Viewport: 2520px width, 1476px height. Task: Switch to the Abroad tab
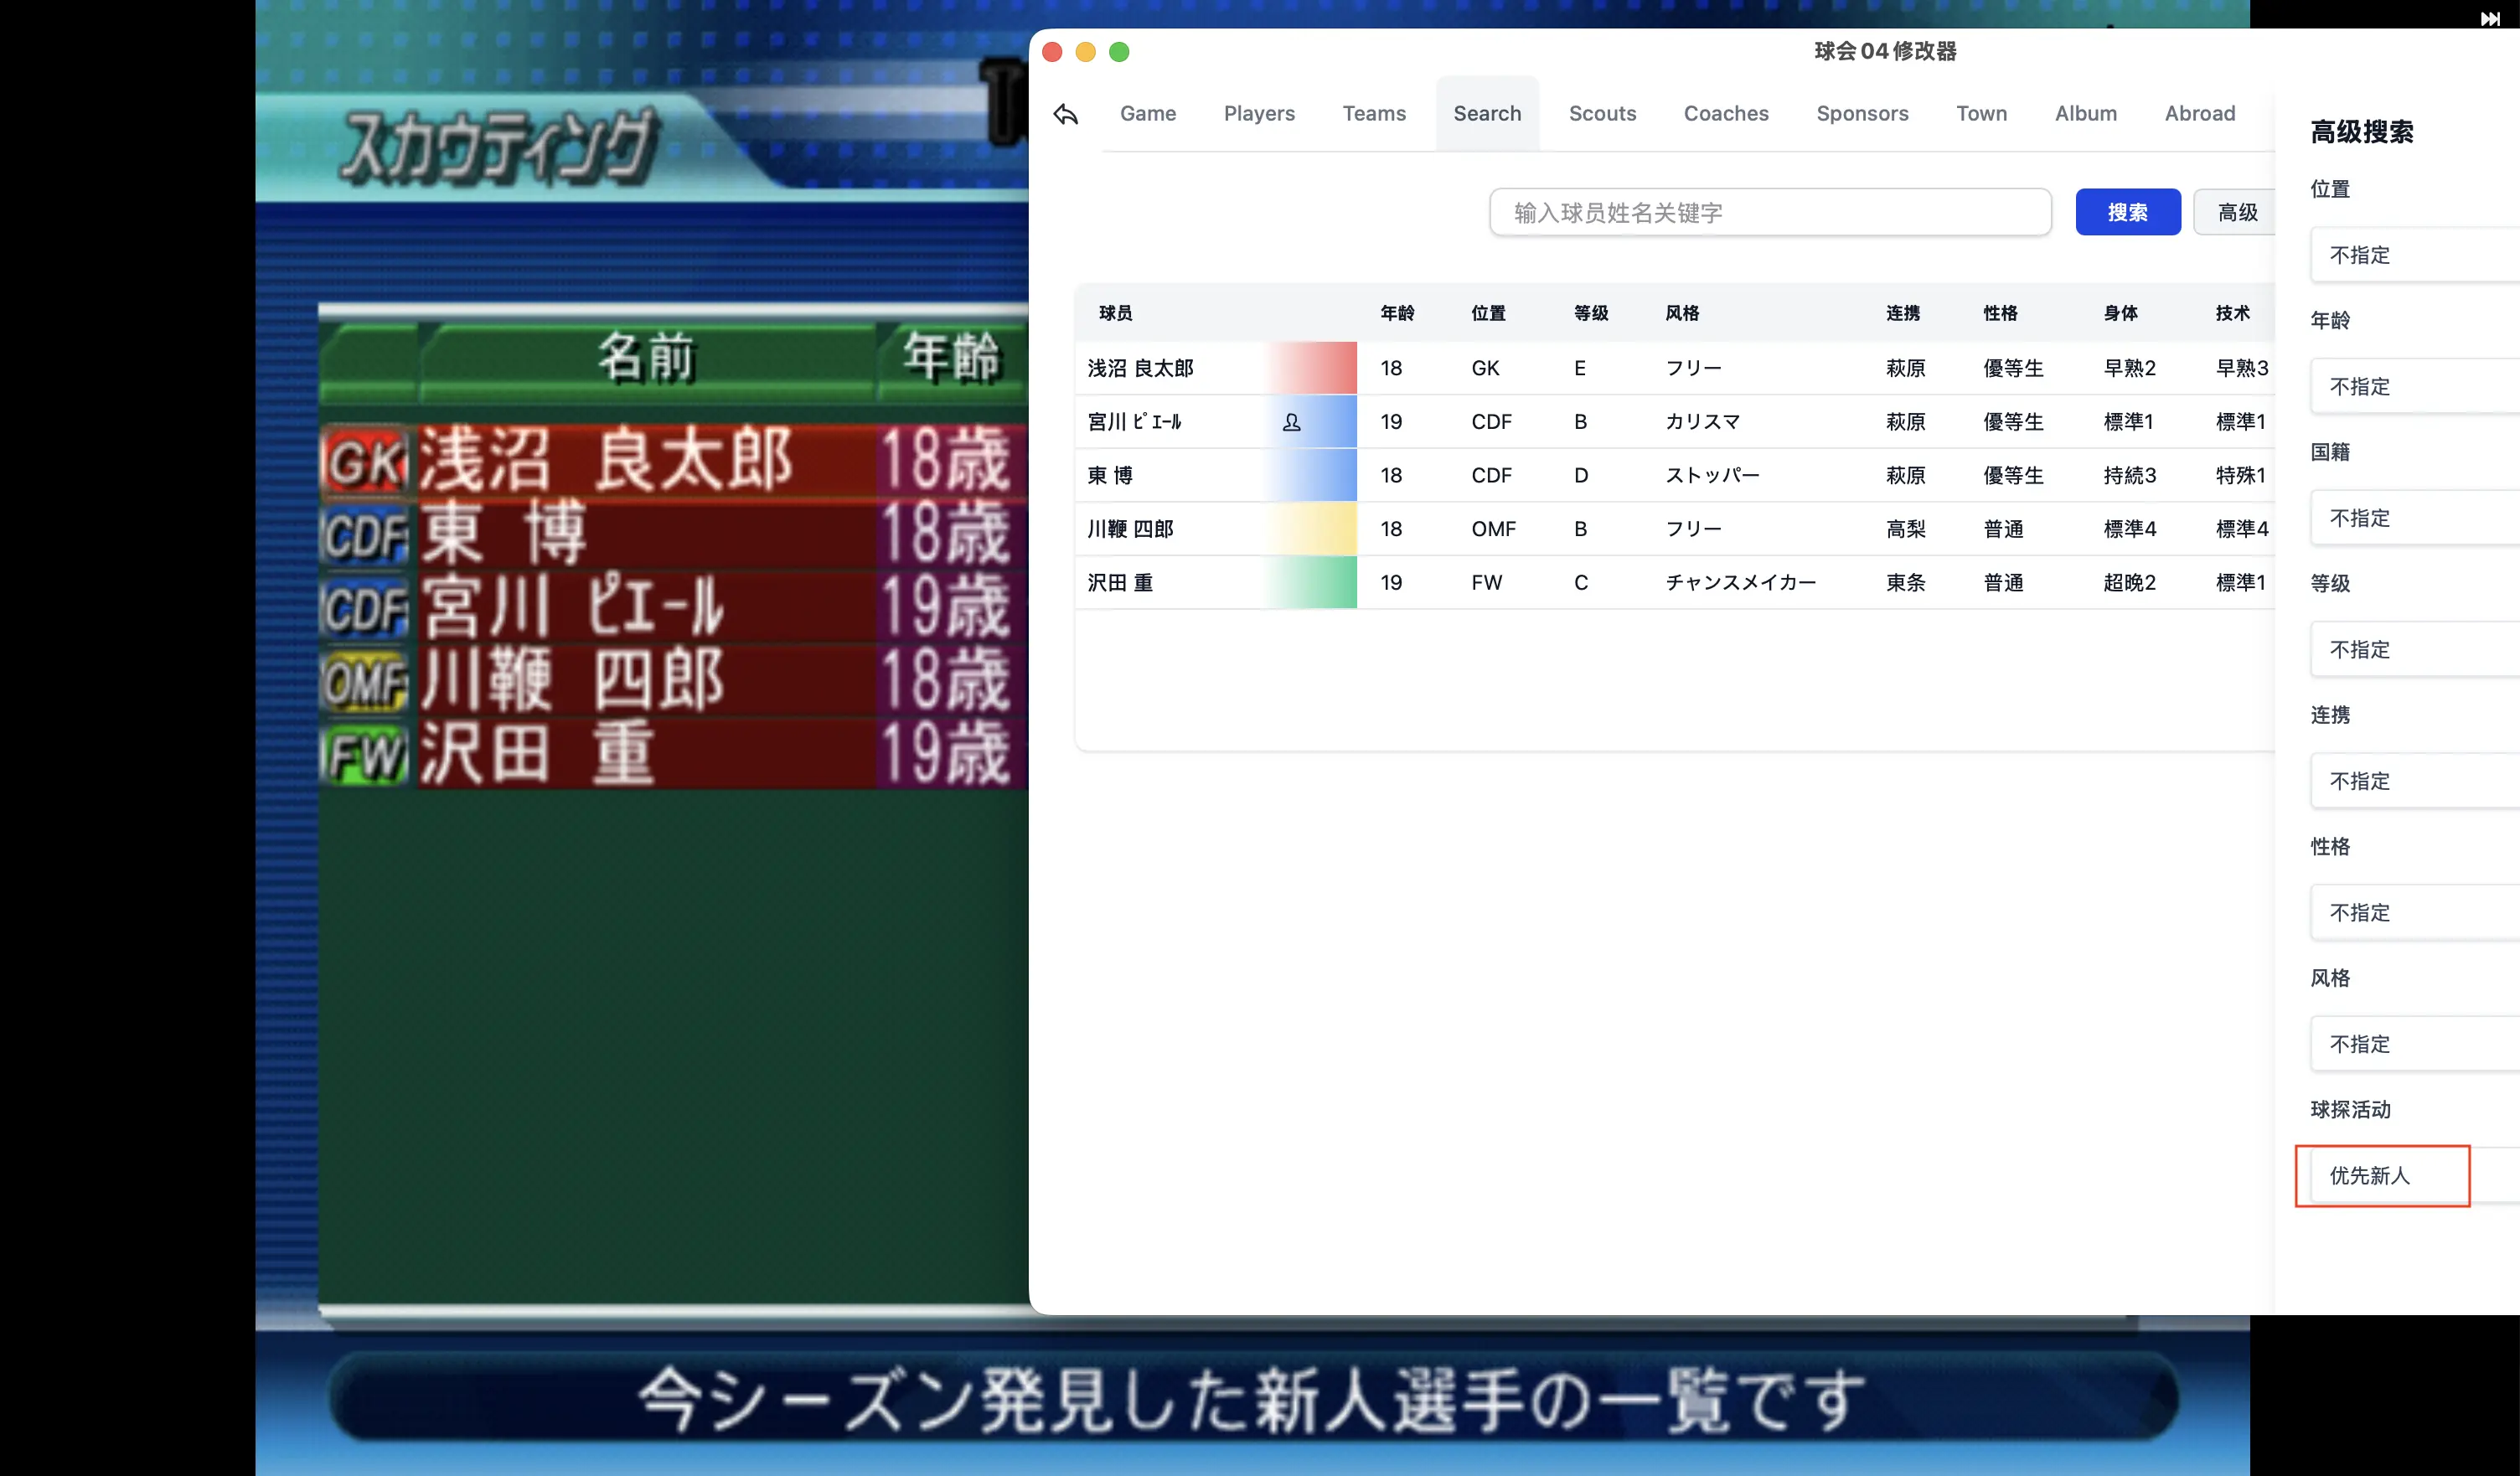[x=2200, y=113]
